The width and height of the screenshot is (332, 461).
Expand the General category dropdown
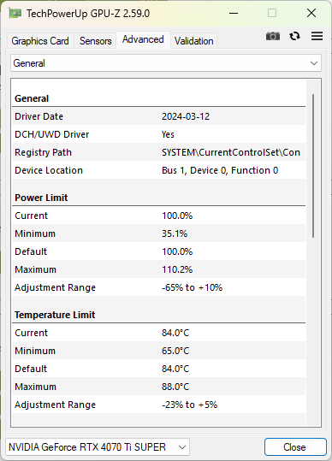click(166, 63)
